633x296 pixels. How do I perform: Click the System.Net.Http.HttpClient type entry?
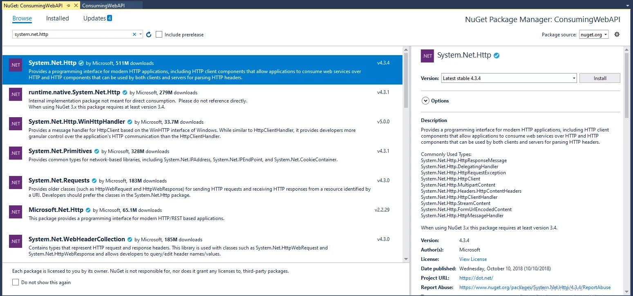point(450,179)
